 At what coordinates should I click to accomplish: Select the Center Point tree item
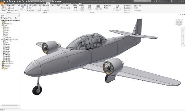click(8, 37)
